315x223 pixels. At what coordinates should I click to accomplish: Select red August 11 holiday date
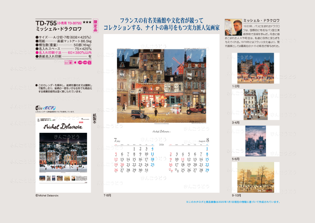(x=183, y=159)
